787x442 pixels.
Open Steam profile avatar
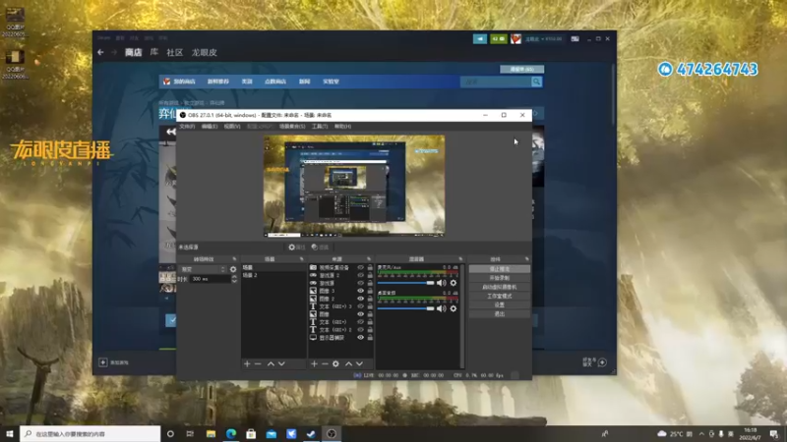coord(515,38)
